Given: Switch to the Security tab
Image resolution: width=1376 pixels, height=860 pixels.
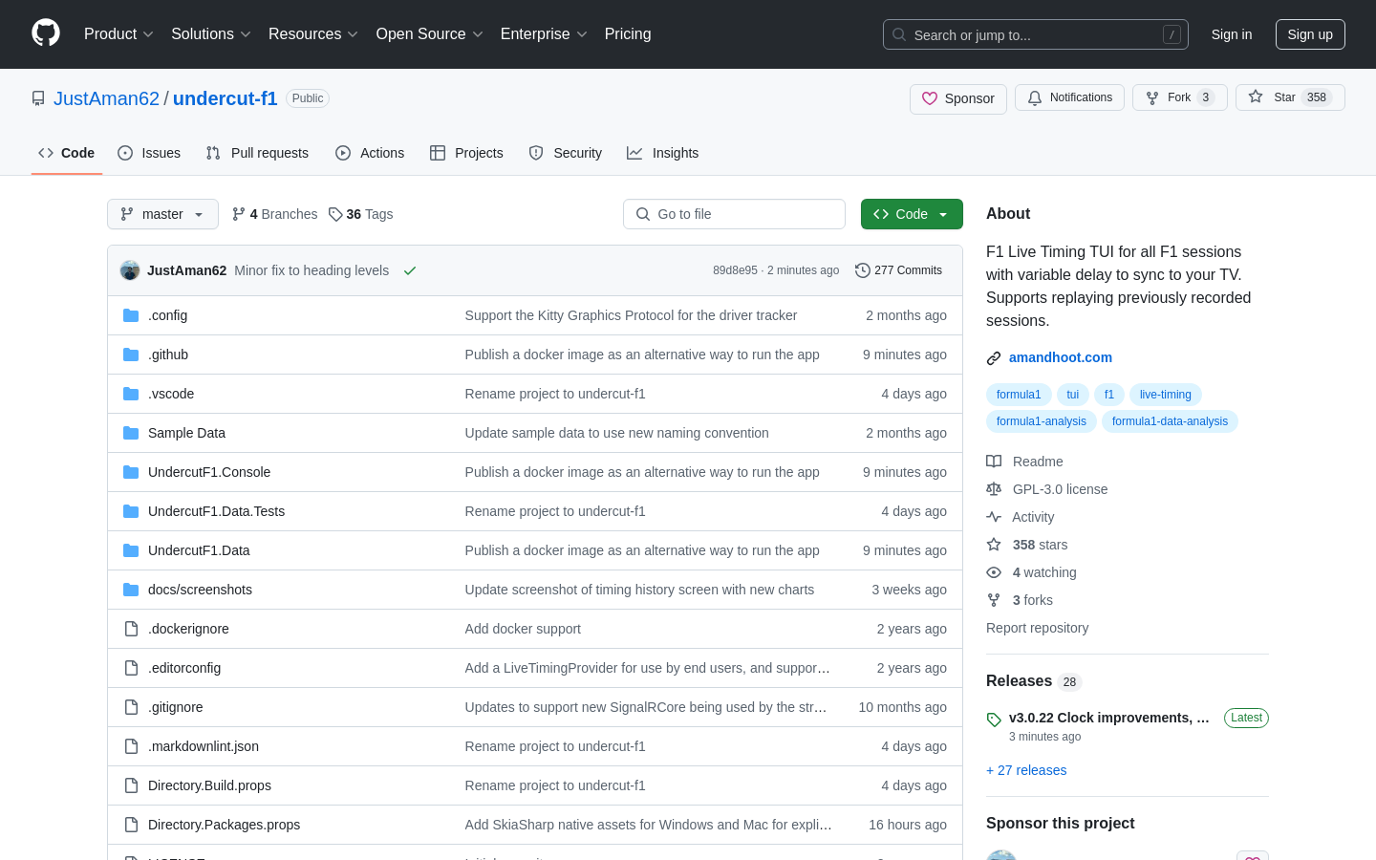Looking at the screenshot, I should tap(566, 153).
